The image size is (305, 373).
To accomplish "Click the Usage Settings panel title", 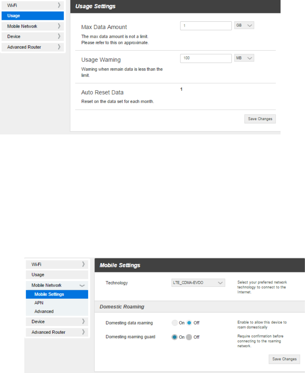I will click(95, 6).
